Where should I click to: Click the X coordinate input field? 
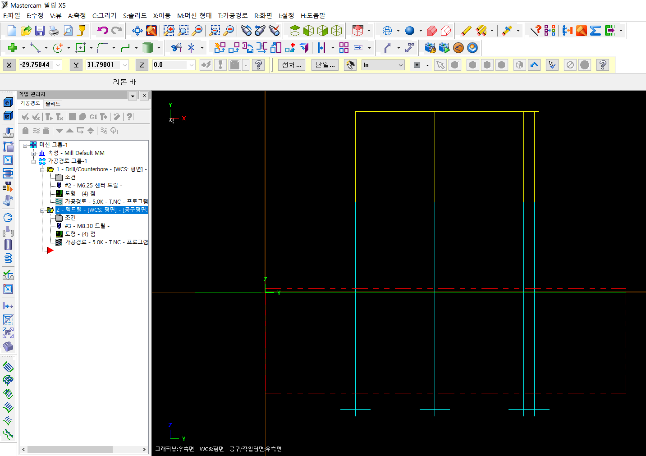tap(36, 65)
